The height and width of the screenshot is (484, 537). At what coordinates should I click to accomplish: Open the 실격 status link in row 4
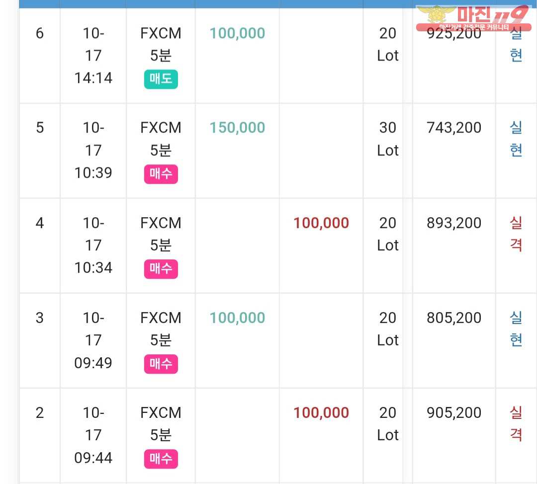pyautogui.click(x=516, y=234)
